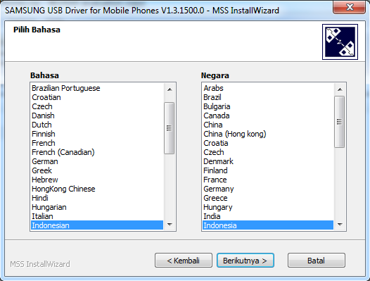This screenshot has width=370, height=281.
Task: Choose Danish language
Action: tap(97, 115)
